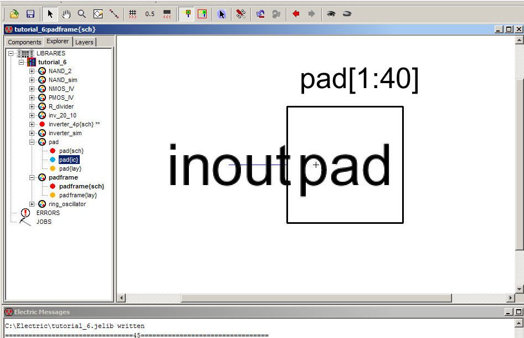Viewport: 524px width, 338px height.
Task: Click the red Go Back arrow
Action: coord(296,14)
